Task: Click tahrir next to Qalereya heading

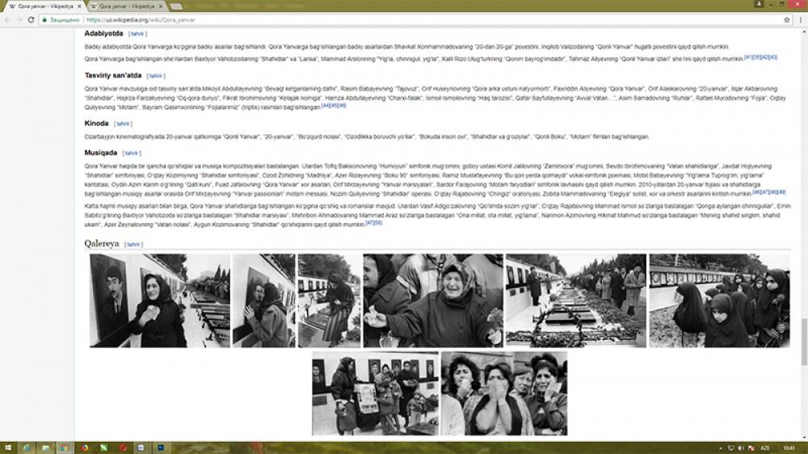Action: coord(134,244)
